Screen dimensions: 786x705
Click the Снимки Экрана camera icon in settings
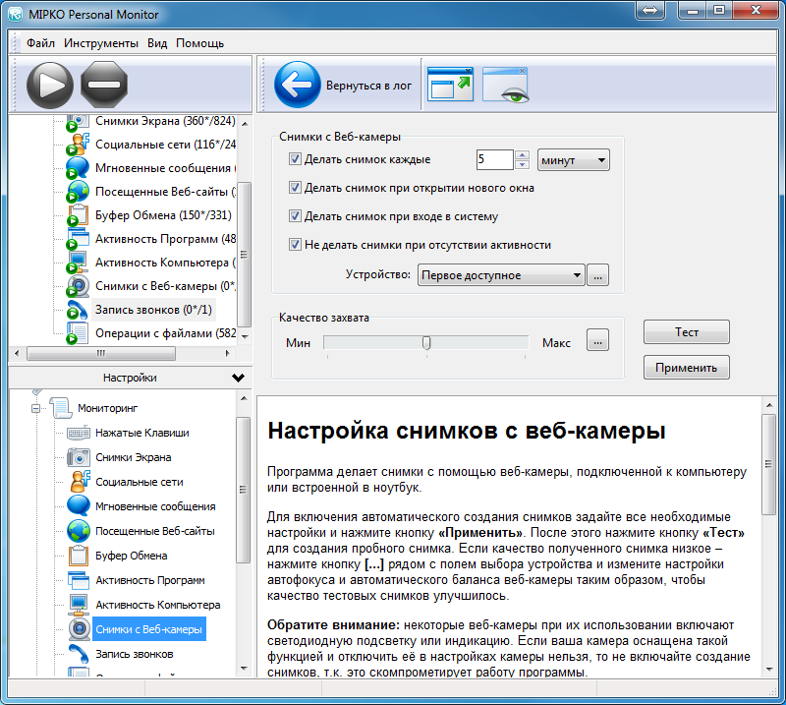click(79, 457)
